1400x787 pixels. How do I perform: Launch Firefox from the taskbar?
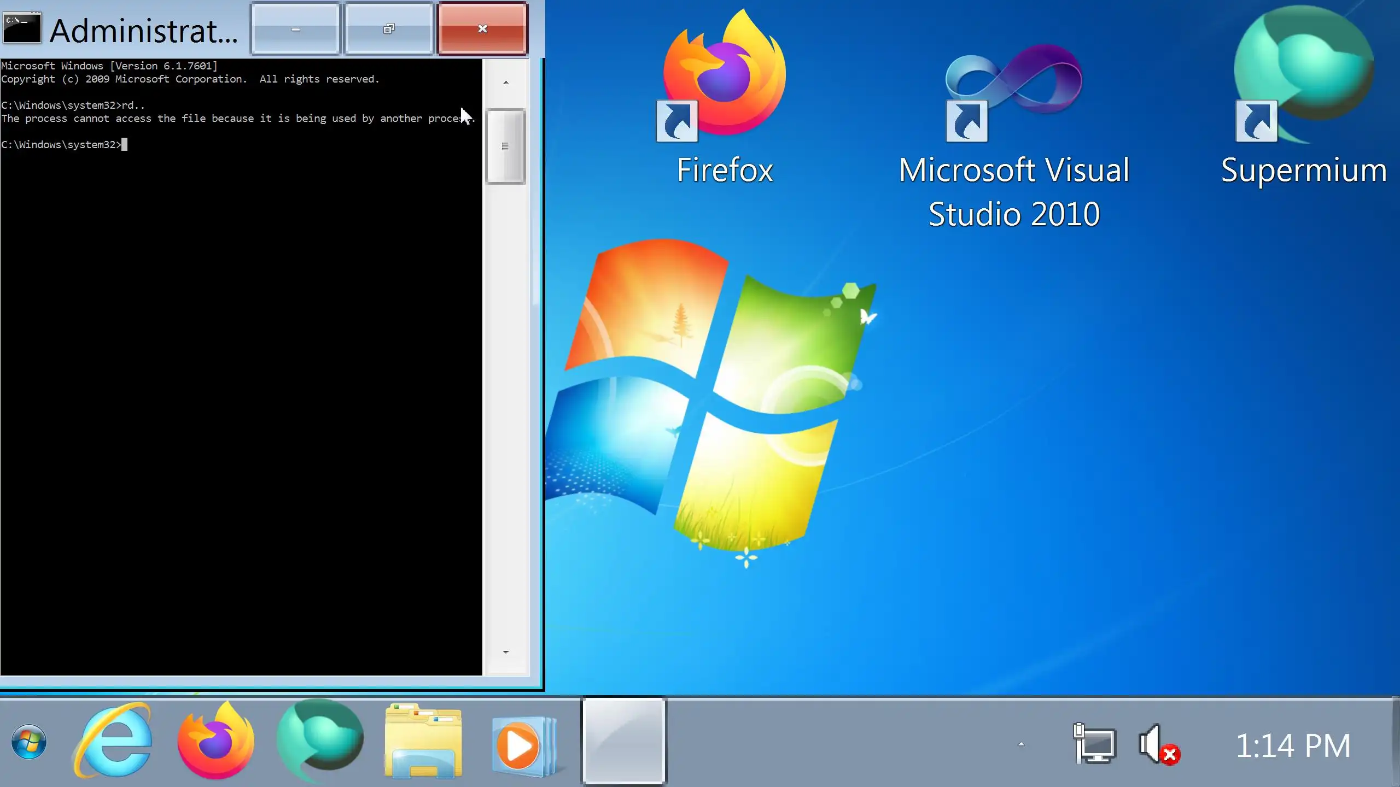216,742
